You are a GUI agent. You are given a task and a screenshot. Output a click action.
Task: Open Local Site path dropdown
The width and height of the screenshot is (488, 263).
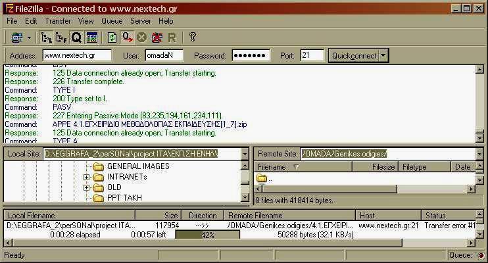pyautogui.click(x=245, y=154)
